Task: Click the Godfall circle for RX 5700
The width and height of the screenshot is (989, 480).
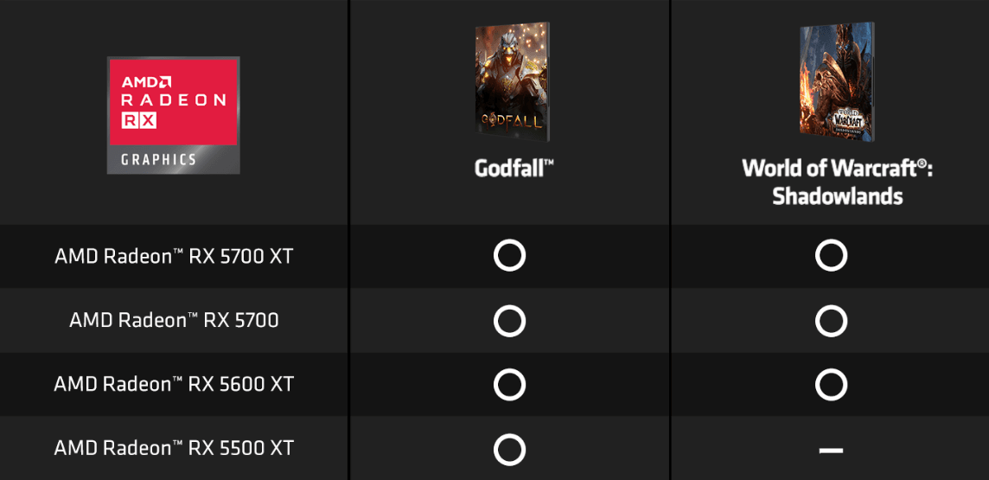Action: (509, 321)
